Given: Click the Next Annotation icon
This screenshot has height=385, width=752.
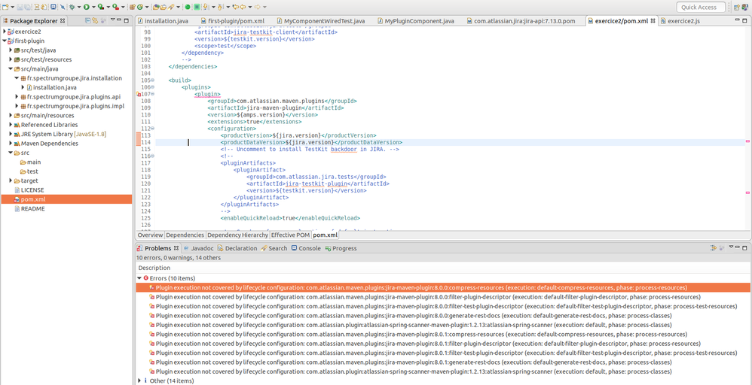Looking at the screenshot, I should 205,7.
